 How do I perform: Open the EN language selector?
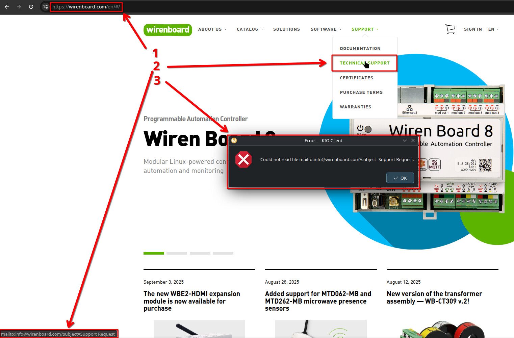(493, 29)
